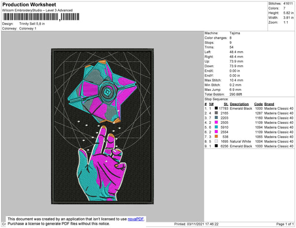Click the 'Code' column header
Image resolution: width=296 pixels, height=228 pixels.
pyautogui.click(x=258, y=104)
